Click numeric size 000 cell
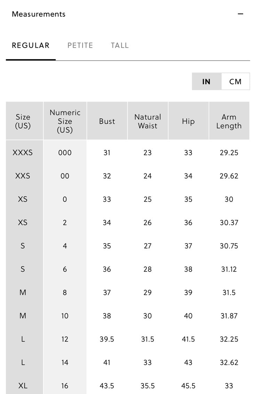 65,153
